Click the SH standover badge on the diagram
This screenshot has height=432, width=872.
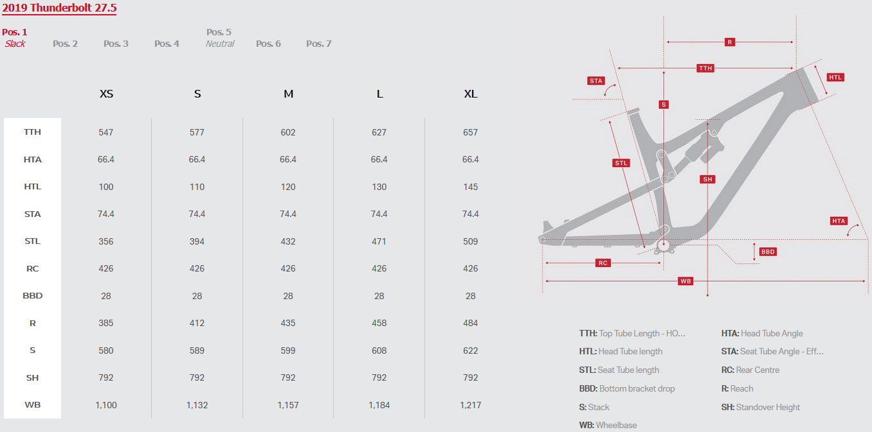tap(707, 179)
